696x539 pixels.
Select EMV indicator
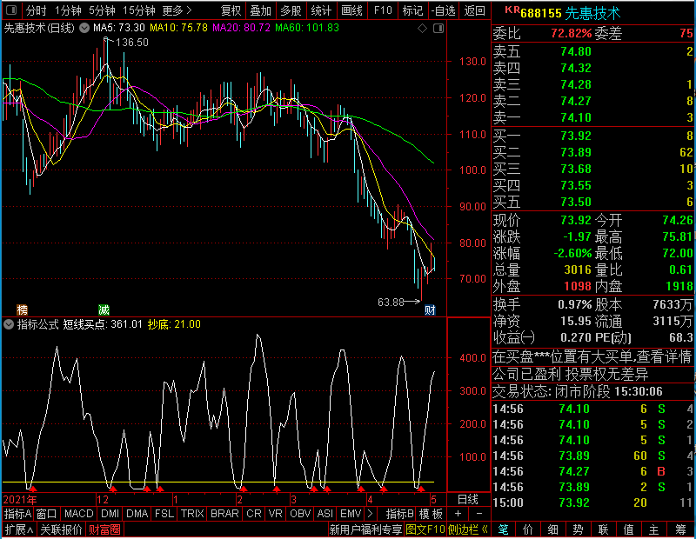[x=351, y=514]
